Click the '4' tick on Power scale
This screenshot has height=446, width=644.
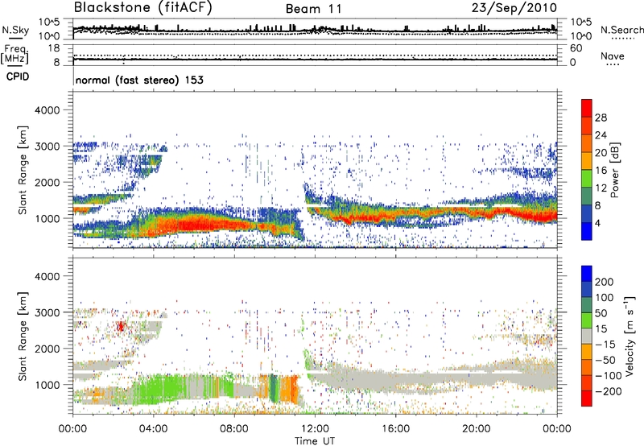[x=597, y=223]
